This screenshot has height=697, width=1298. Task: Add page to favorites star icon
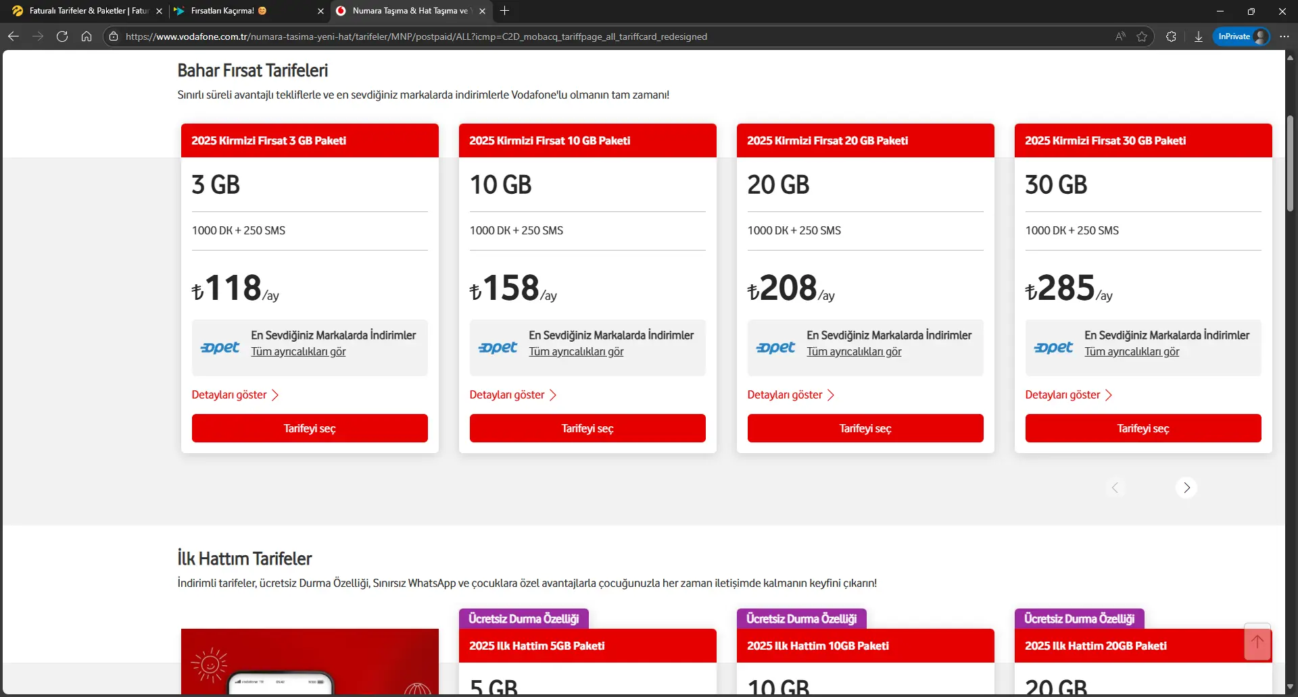pos(1142,36)
